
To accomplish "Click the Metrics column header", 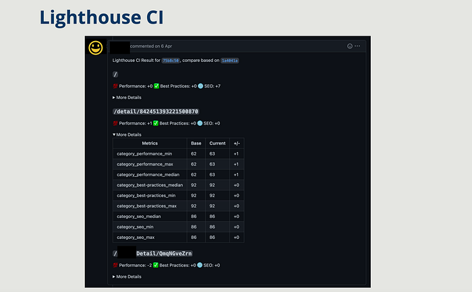I will coord(150,143).
